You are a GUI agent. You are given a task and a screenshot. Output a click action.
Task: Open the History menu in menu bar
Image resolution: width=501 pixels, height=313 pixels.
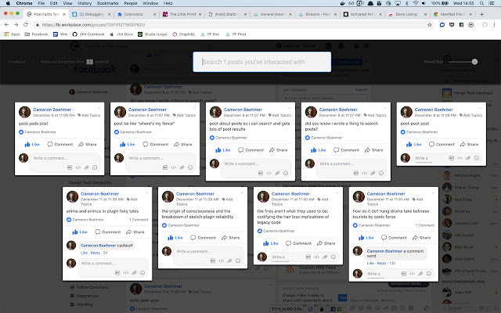pyautogui.click(x=85, y=3)
